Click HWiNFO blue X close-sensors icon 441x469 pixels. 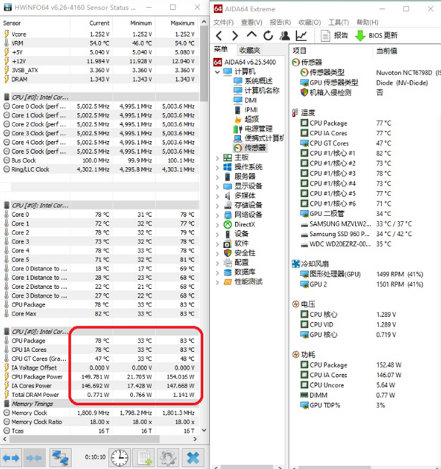(193, 458)
